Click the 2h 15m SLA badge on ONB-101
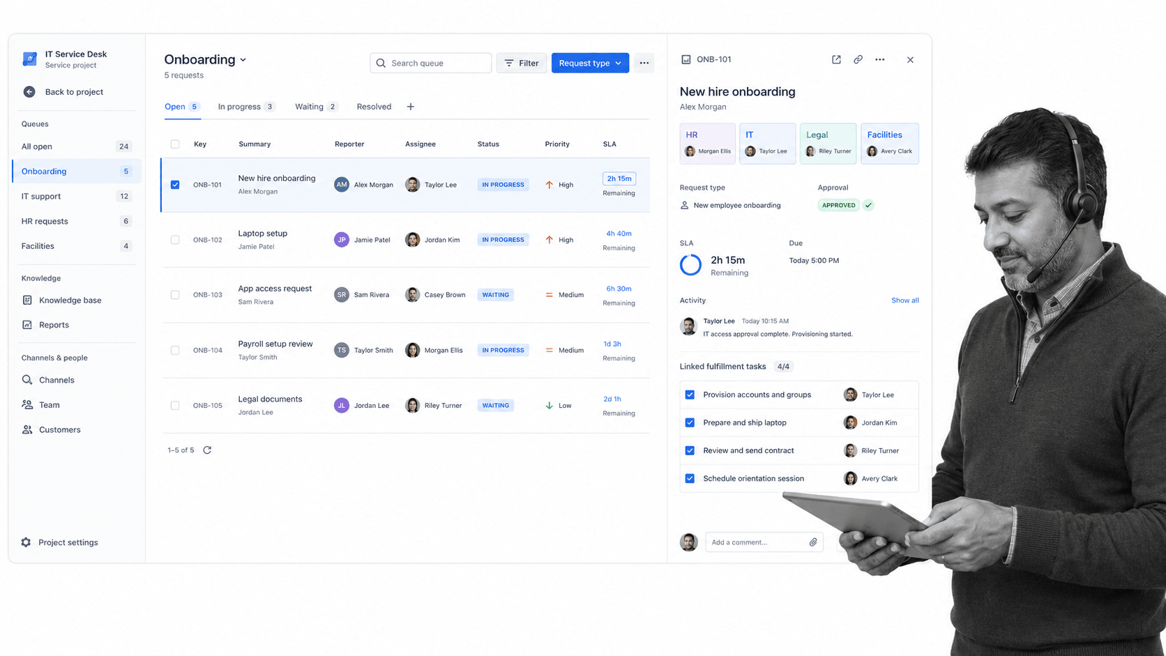 619,178
